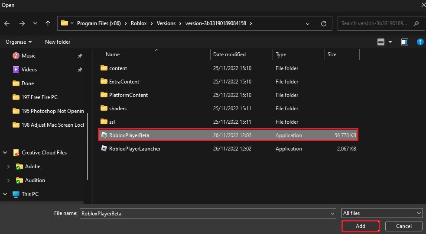Open the Organise menu
The width and height of the screenshot is (426, 234).
coord(19,42)
